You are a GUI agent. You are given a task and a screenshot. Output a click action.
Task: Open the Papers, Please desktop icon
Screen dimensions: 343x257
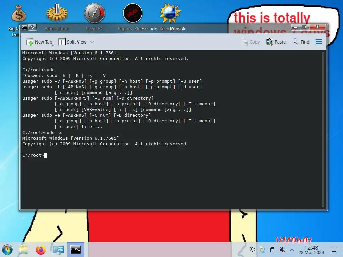[x=133, y=13]
